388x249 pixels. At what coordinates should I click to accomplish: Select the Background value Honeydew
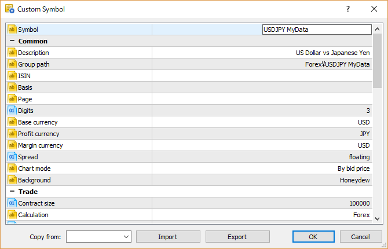[x=354, y=180]
